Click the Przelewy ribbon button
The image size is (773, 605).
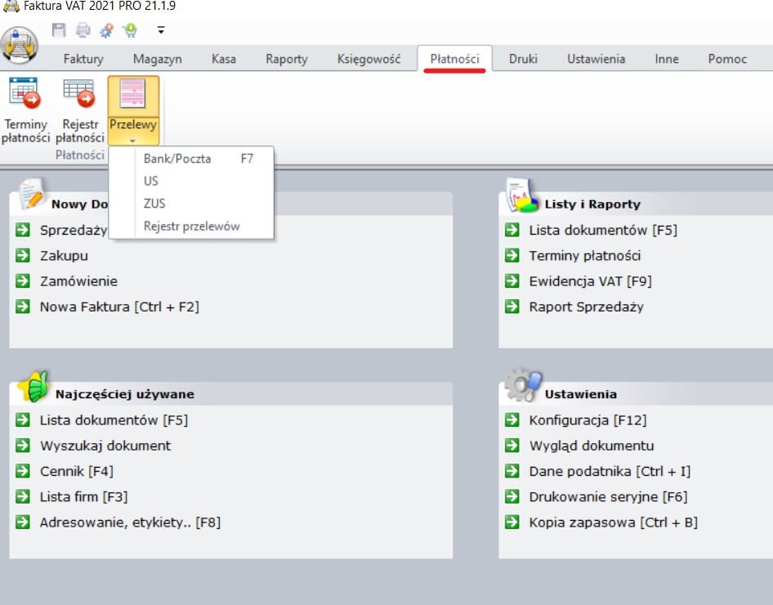pos(133,110)
